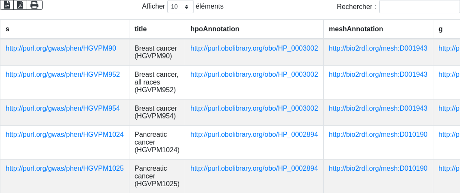Open the Afficher entries count dropdown

[x=181, y=6]
